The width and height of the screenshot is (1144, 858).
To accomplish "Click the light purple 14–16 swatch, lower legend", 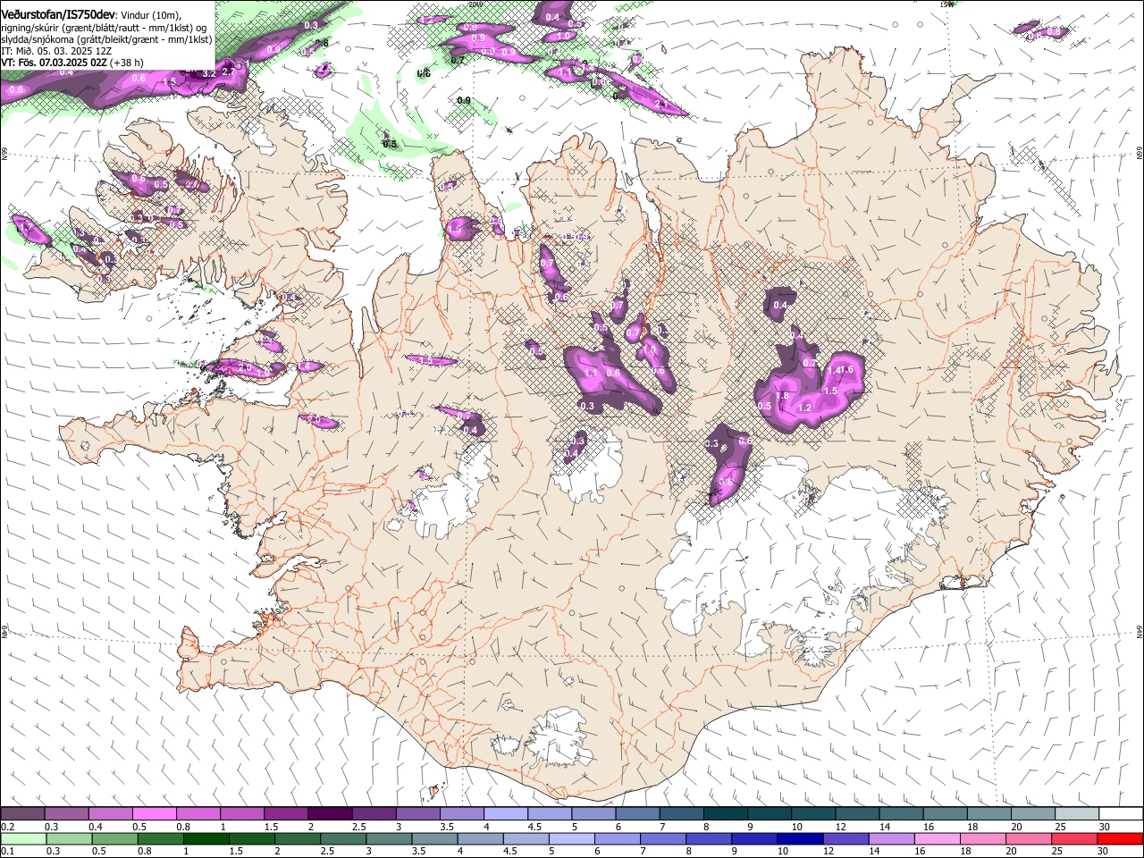I will pyautogui.click(x=892, y=838).
